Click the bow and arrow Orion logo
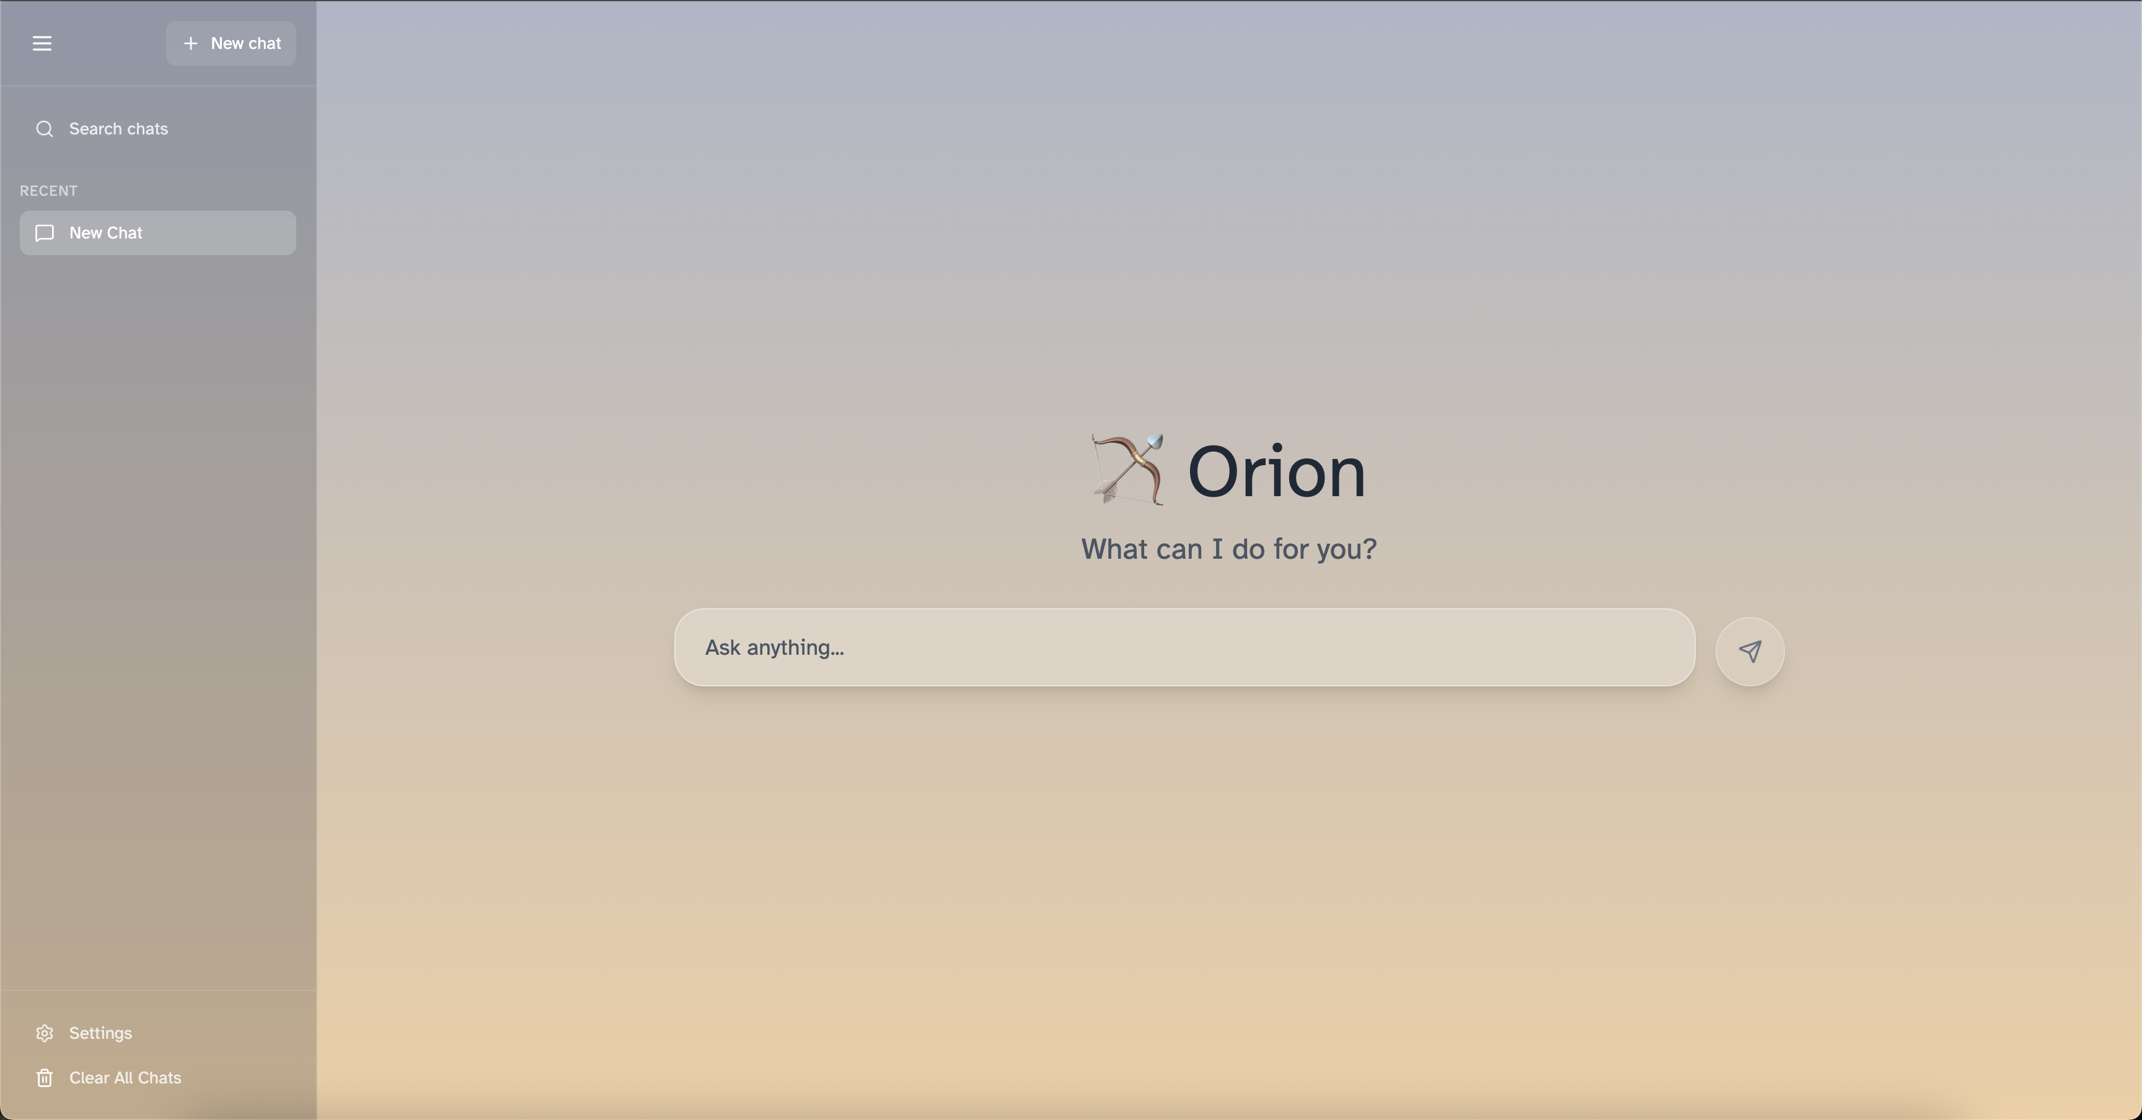 pos(1127,470)
